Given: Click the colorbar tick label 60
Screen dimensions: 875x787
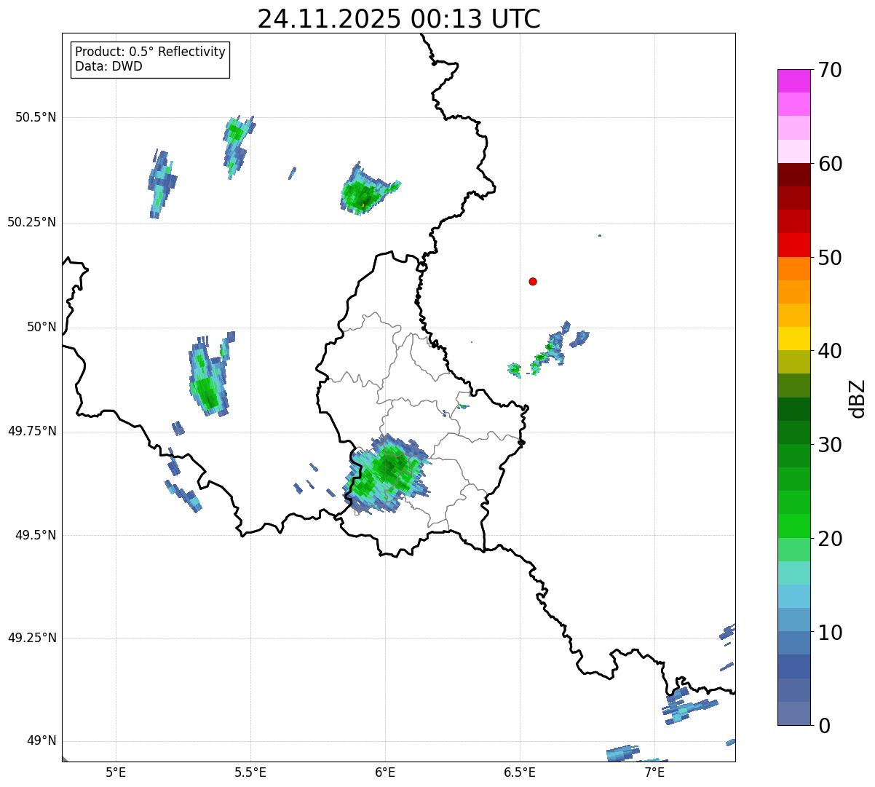Looking at the screenshot, I should (x=830, y=164).
